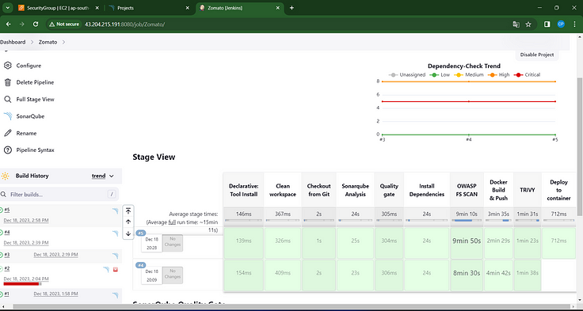Screen dimensions: 583x311
Task: Click the Full Stage View magnifier icon
Action: pos(7,99)
